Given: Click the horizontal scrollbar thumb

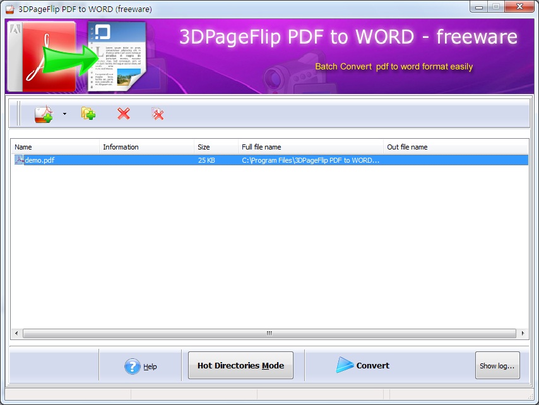Looking at the screenshot, I should pos(269,333).
